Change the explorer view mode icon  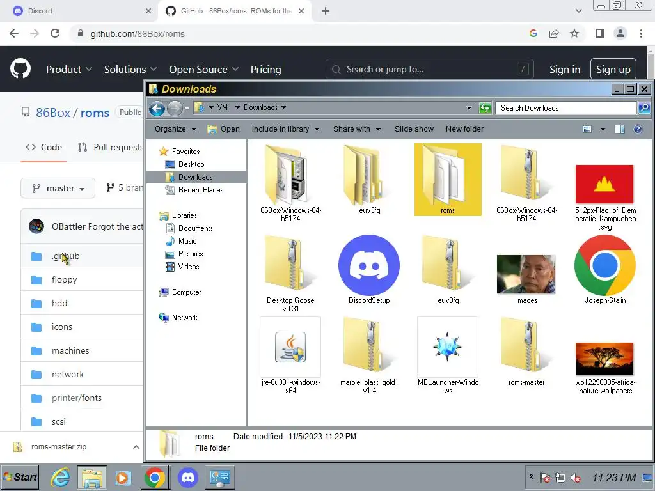[x=587, y=129]
